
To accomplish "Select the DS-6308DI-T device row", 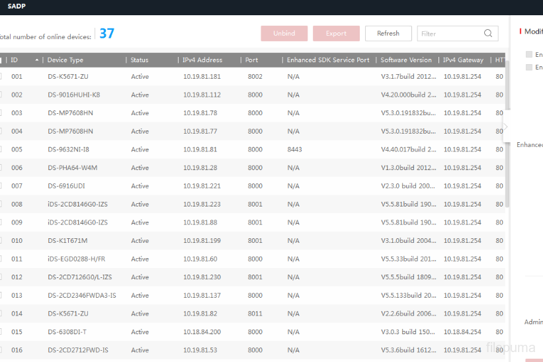I will (67, 332).
